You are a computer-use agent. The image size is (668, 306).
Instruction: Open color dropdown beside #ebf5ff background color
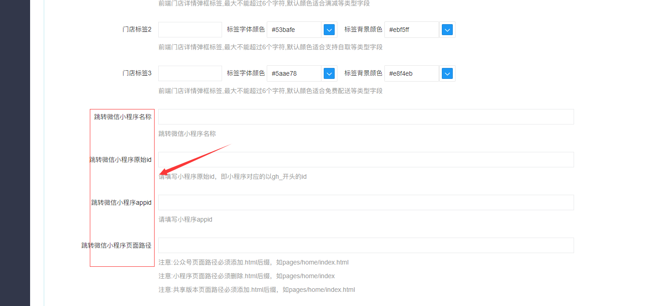click(x=447, y=30)
